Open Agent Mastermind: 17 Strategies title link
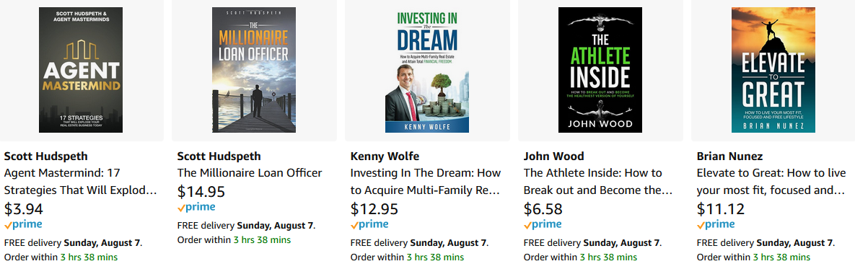This screenshot has height=269, width=855. pos(80,182)
